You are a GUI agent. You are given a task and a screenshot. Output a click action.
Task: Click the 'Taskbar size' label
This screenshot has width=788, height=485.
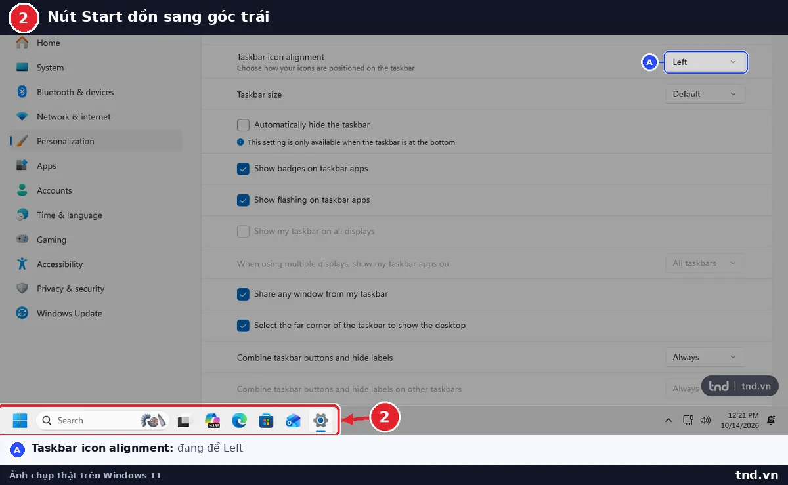tap(259, 95)
